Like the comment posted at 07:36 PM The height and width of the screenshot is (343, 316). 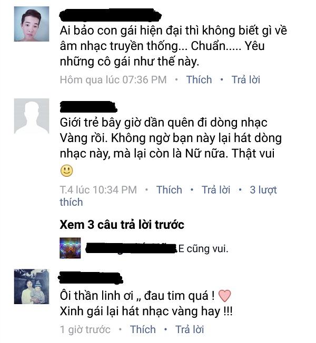pos(199,79)
